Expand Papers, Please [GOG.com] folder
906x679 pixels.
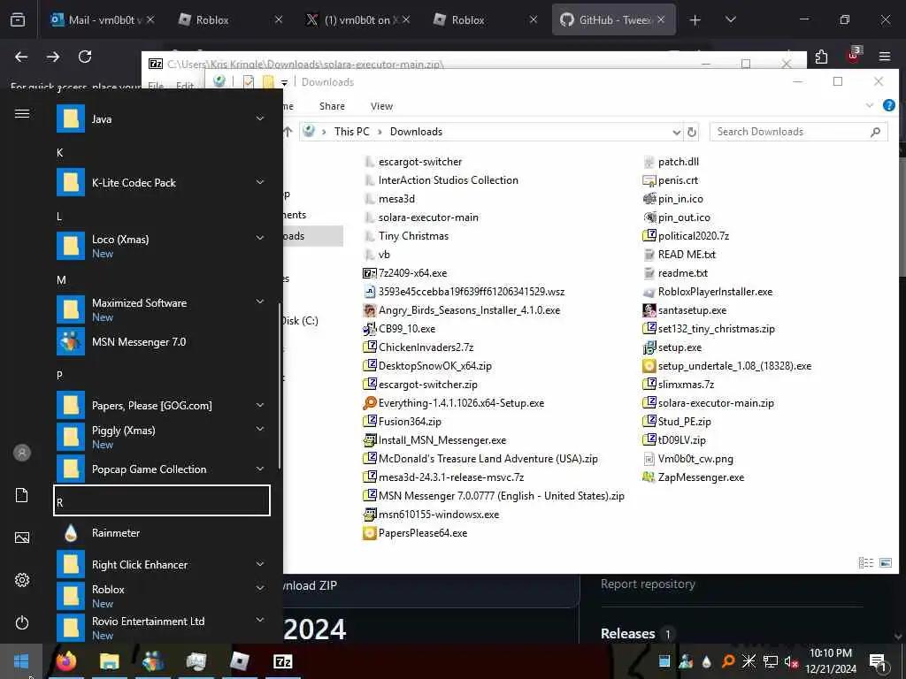pyautogui.click(x=260, y=405)
